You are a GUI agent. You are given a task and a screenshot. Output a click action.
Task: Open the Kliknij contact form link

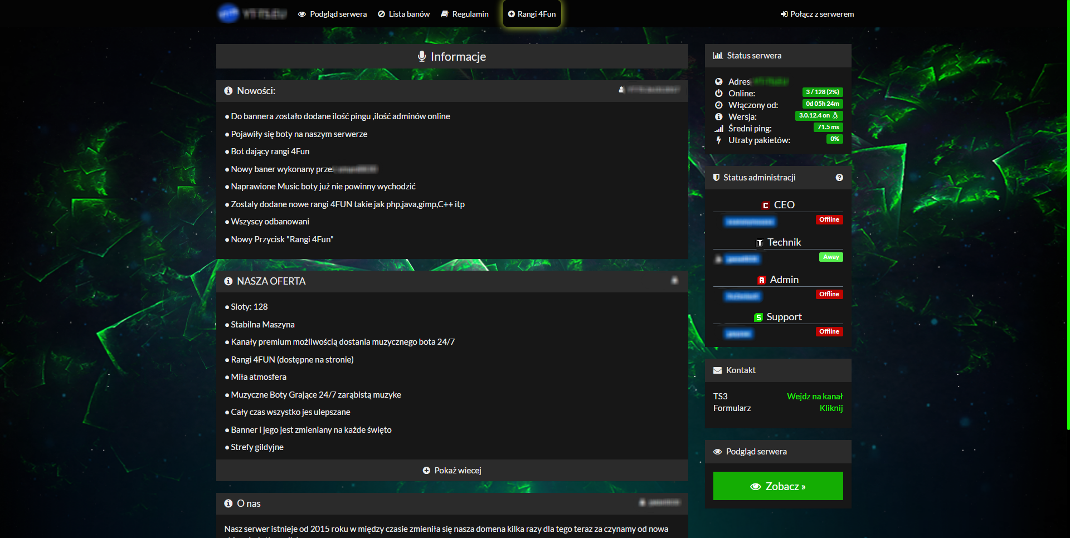coord(830,408)
